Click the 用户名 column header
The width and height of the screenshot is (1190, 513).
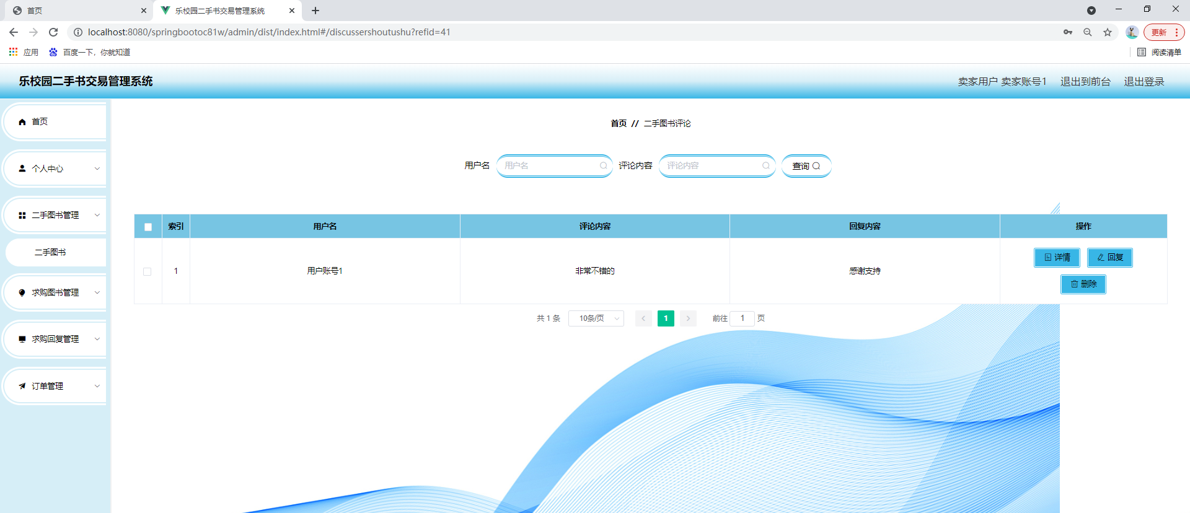click(x=325, y=226)
